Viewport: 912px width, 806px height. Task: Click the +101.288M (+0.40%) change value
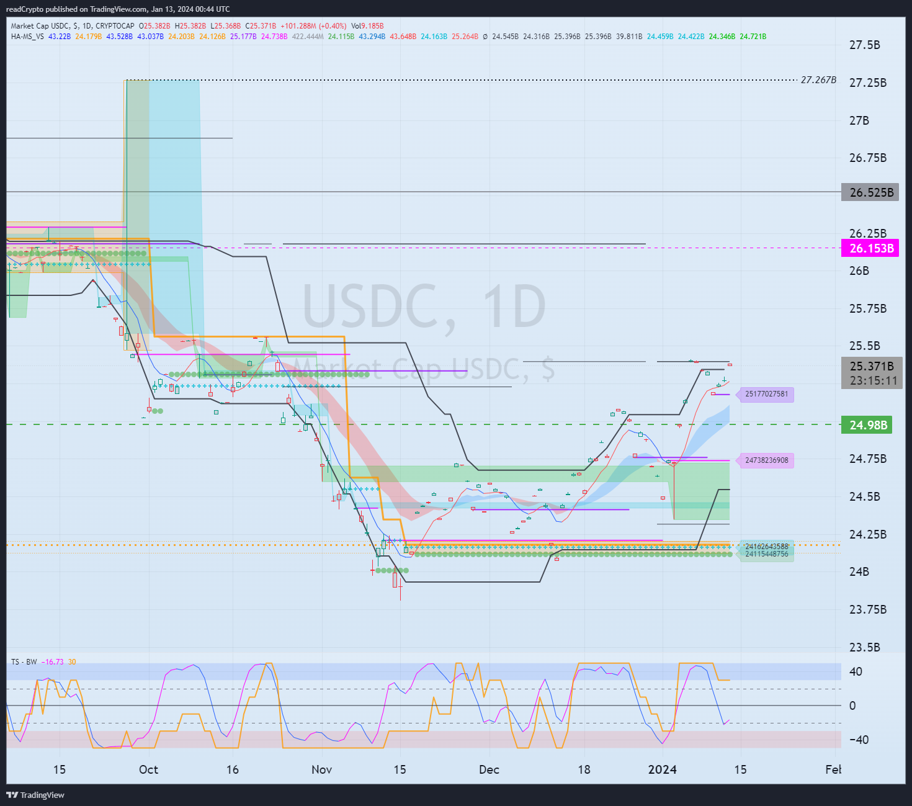pos(313,26)
